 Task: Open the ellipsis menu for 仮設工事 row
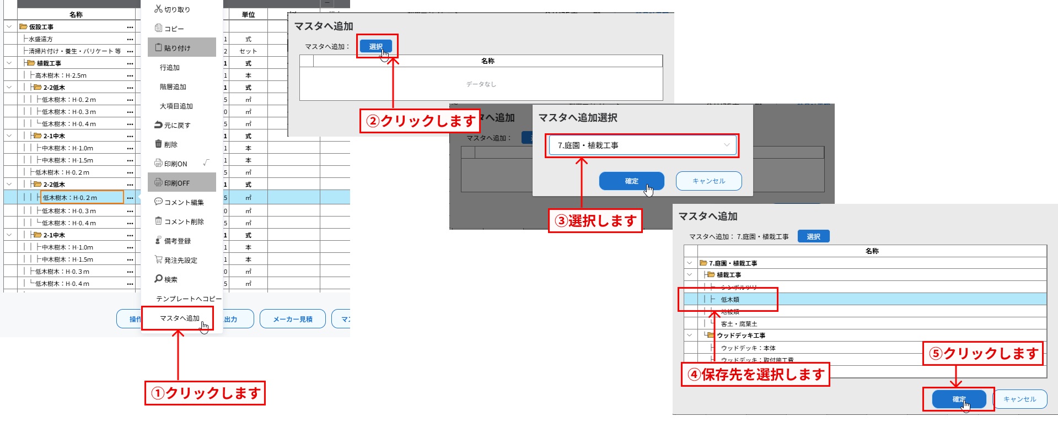130,27
